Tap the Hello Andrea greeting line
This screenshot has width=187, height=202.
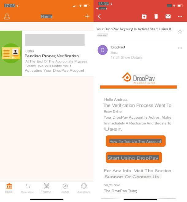point(116,99)
